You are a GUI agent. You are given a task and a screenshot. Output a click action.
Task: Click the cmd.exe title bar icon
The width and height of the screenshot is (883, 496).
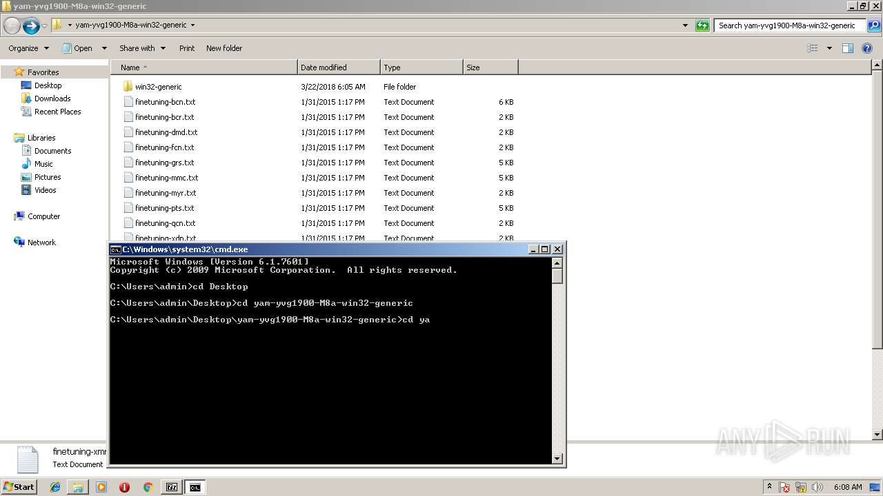point(116,249)
